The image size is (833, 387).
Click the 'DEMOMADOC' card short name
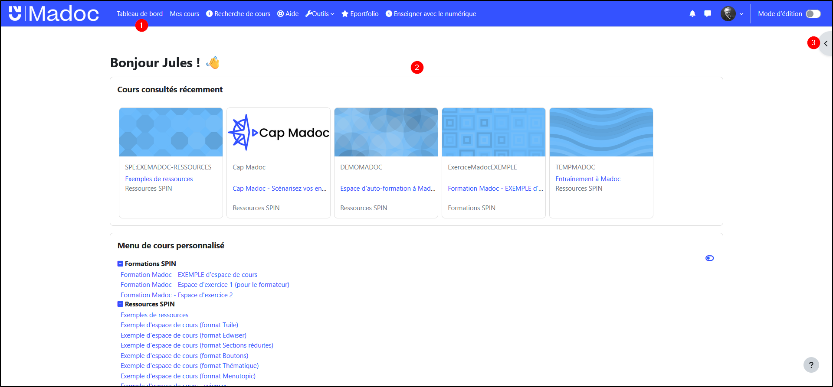pyautogui.click(x=361, y=167)
